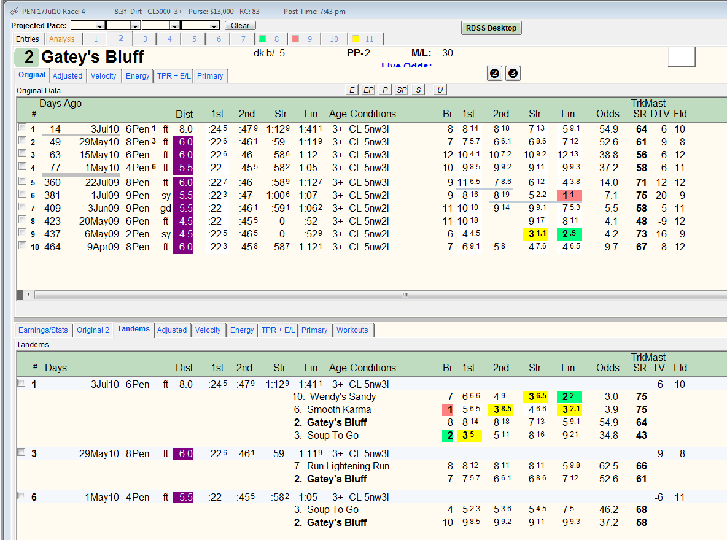Check the box for past race row 5
727x540 pixels.
[22, 181]
